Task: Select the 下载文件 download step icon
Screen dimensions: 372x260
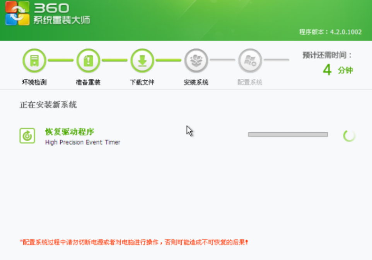Action: click(x=142, y=60)
